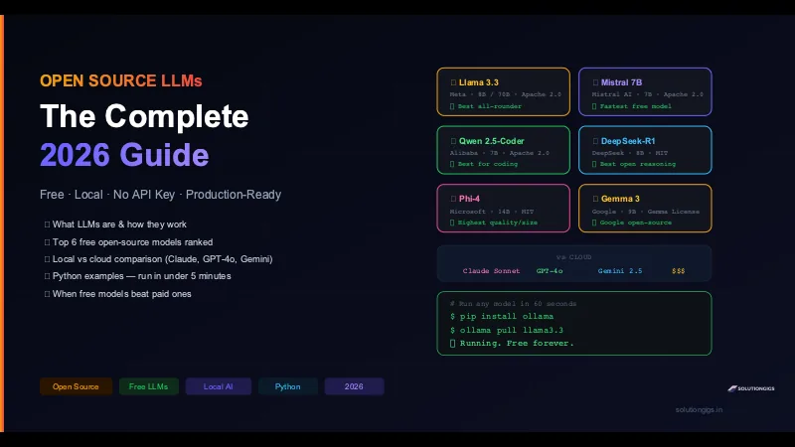Click the '$$$' cost label
This screenshot has width=795, height=447.
pyautogui.click(x=679, y=271)
